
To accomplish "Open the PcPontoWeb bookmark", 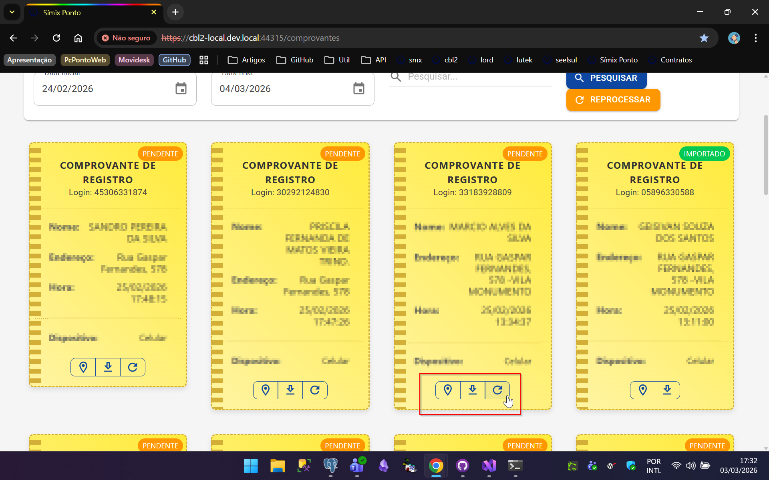I will [x=85, y=60].
